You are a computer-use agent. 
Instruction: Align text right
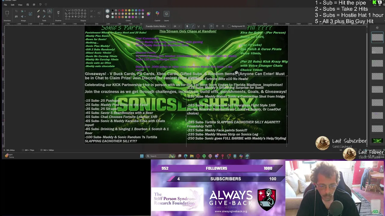[x=223, y=26]
